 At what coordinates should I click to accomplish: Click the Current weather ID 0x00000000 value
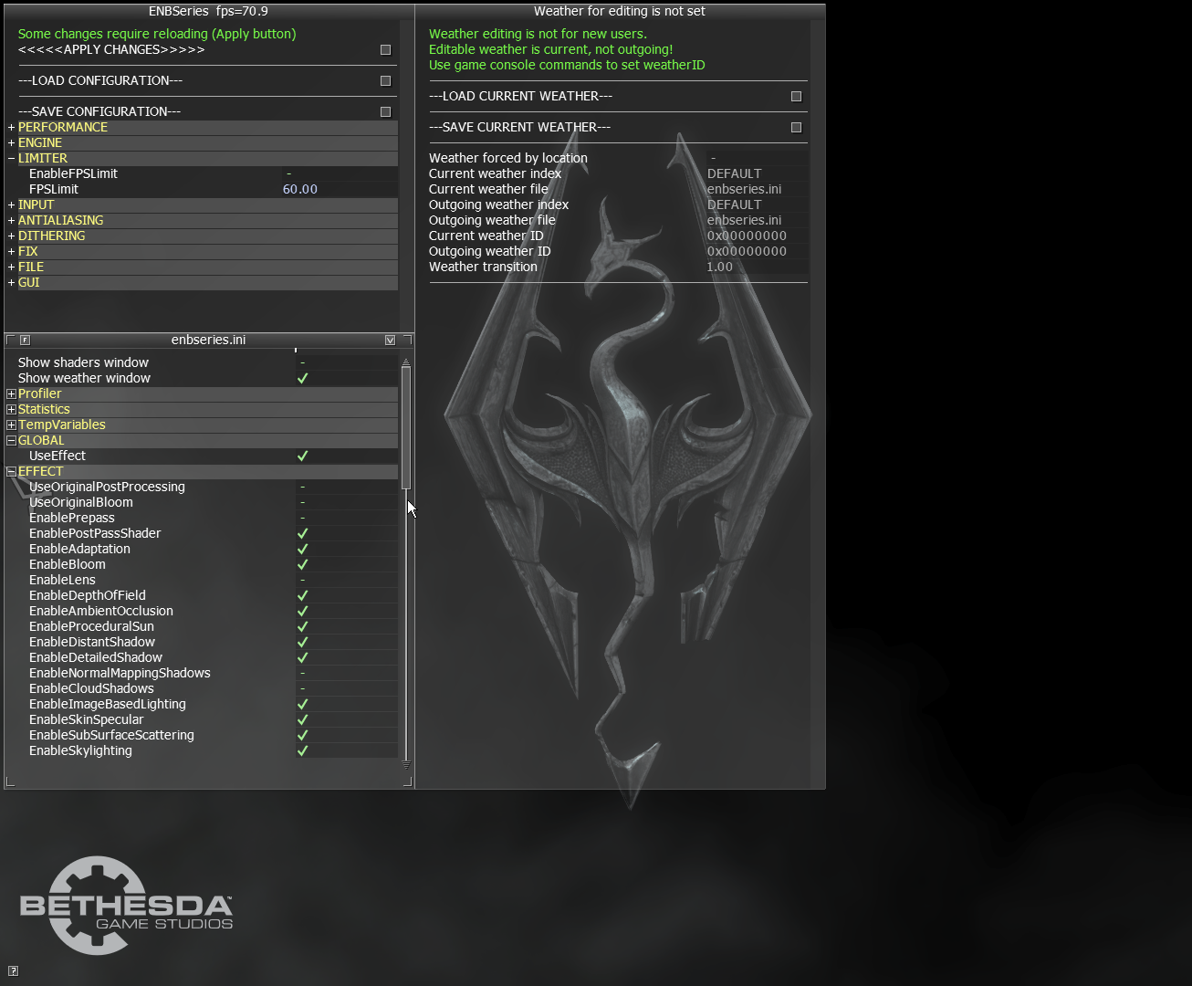click(x=757, y=236)
